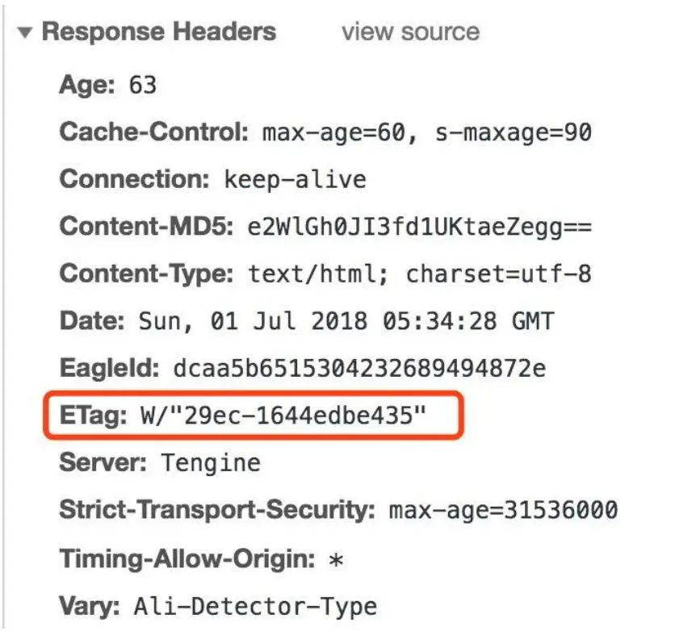Click the max-age=60, s-maxage=90 value
The image size is (696, 631).
[x=427, y=132]
